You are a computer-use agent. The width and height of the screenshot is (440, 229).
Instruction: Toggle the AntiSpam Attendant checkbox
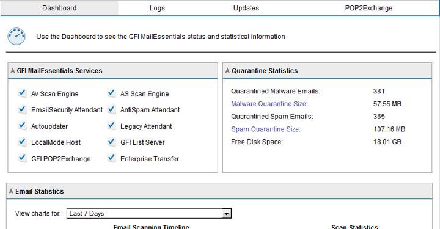111,109
